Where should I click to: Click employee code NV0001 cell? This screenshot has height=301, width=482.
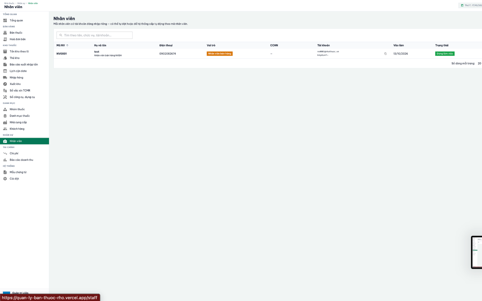pos(61,54)
